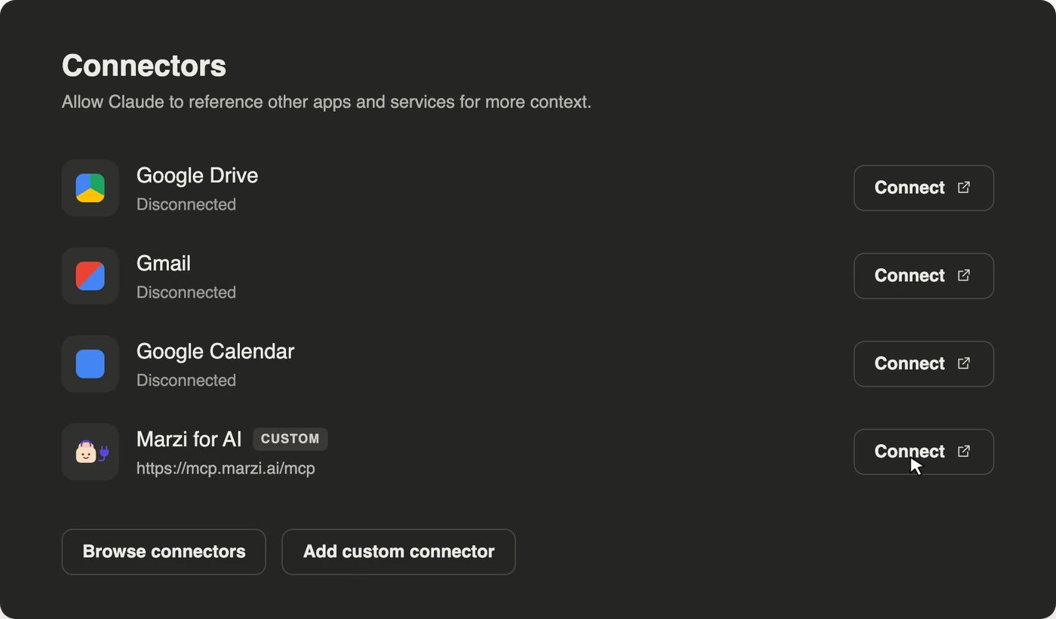Click the Google Drive app icon
The image size is (1056, 619).
(90, 188)
